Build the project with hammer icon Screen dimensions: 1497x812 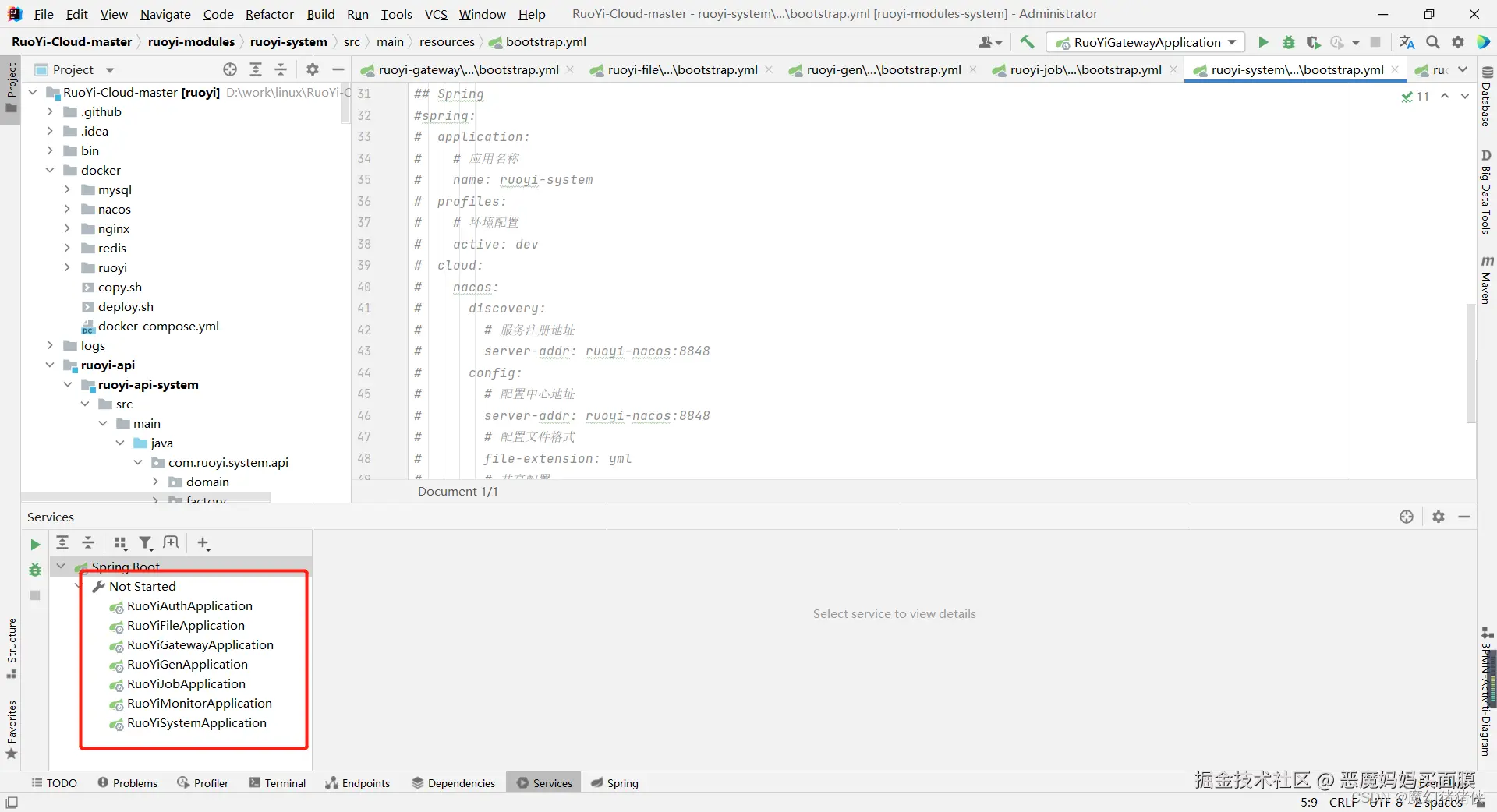[1027, 42]
